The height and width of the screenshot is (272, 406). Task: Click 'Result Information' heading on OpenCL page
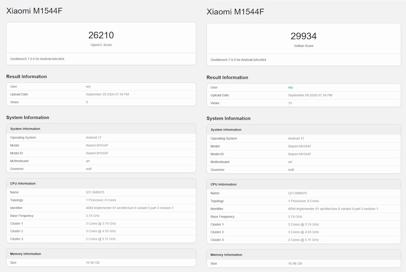coord(26,77)
